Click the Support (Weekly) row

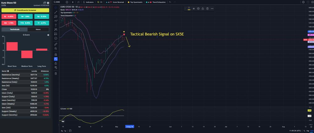click(25, 111)
